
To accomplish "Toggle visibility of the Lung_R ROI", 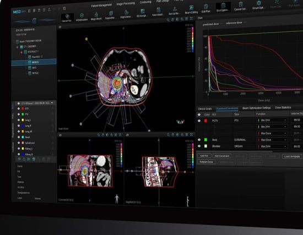I will pos(19,125).
